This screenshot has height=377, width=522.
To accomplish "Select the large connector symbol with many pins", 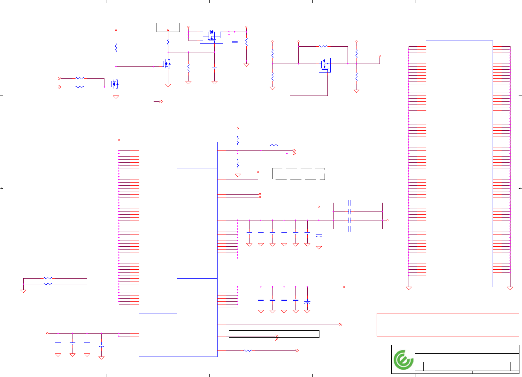I will (459, 164).
